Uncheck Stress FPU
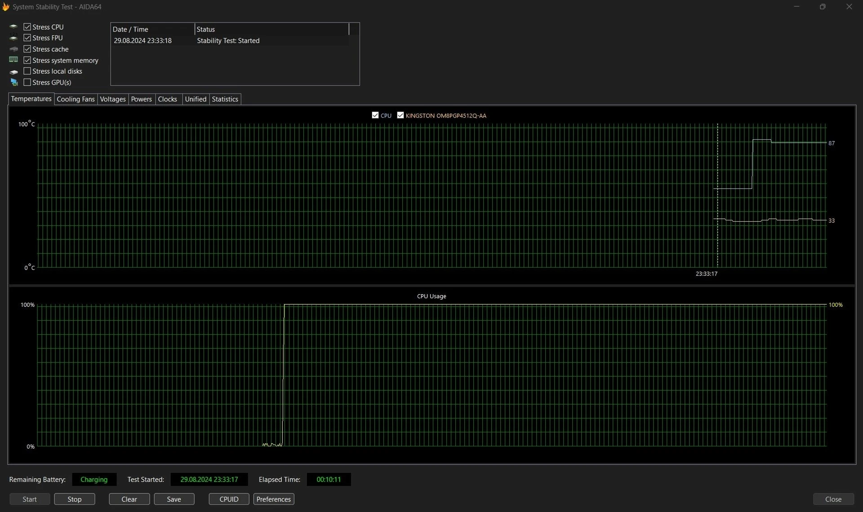 [x=27, y=38]
